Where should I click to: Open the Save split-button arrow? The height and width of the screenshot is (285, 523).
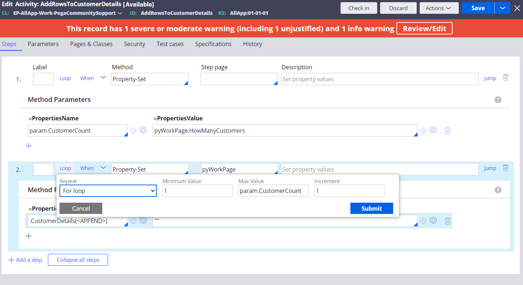click(x=502, y=8)
